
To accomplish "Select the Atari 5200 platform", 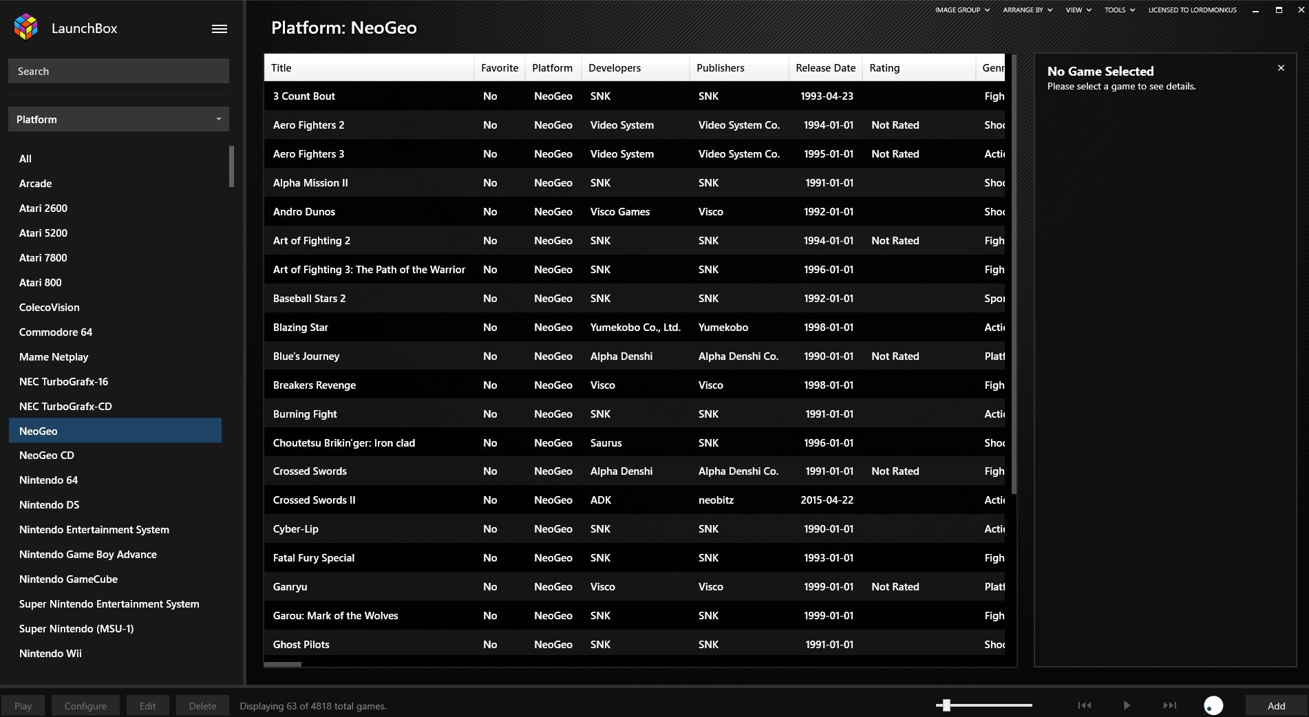I will pos(115,233).
